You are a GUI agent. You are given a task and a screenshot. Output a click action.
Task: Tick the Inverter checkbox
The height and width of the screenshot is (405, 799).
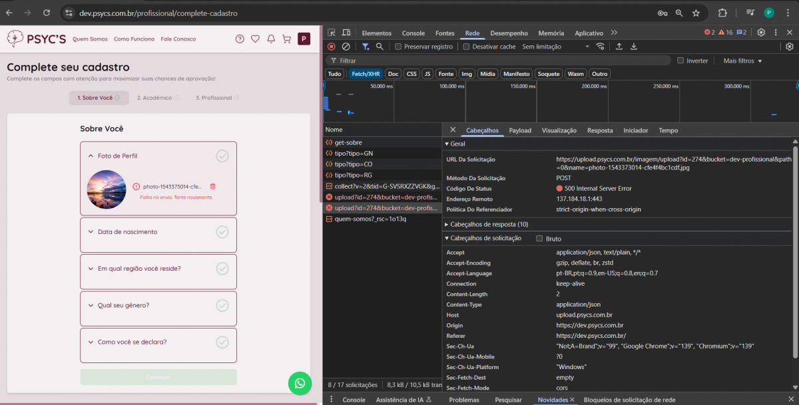pyautogui.click(x=680, y=61)
